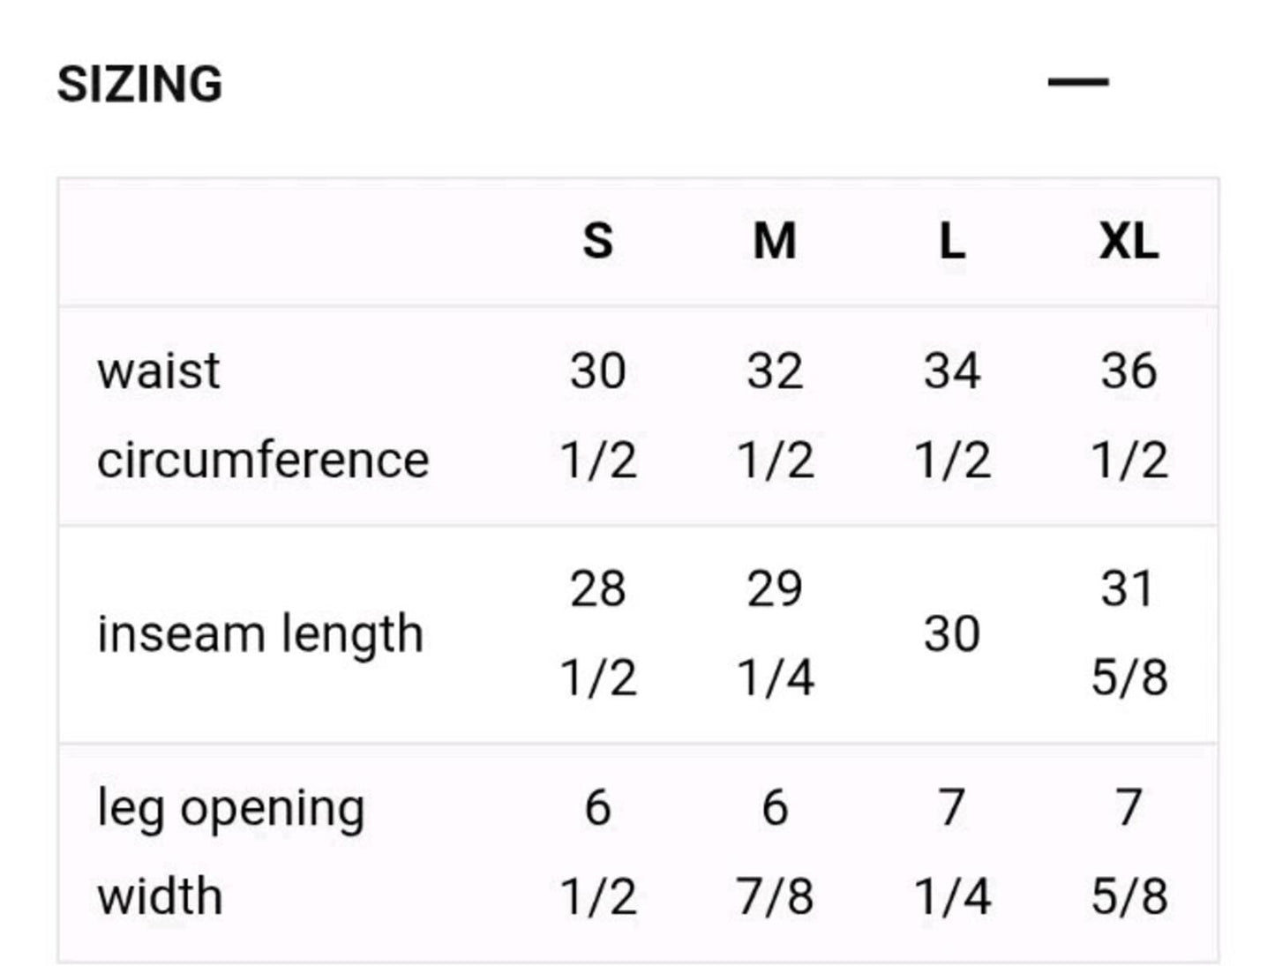Click the inseam length row label
Viewport: 1275px width, 966px height.
point(260,635)
